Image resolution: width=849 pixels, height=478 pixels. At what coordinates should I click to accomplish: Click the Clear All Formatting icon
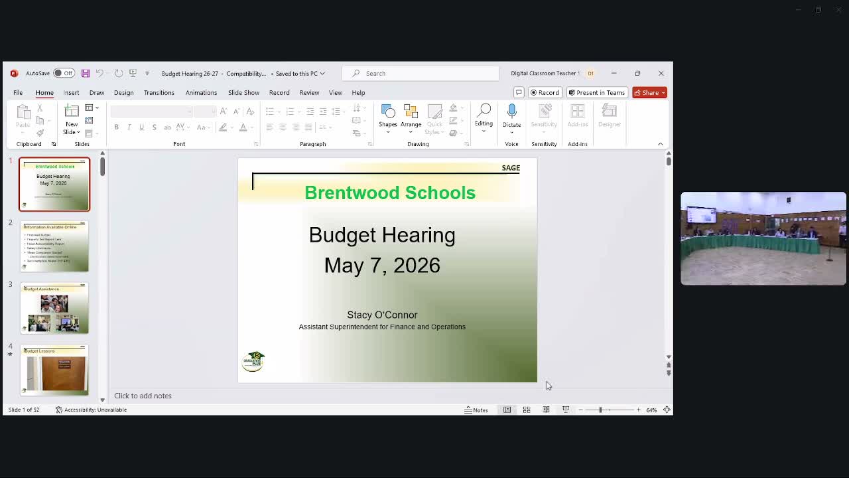[x=249, y=111]
